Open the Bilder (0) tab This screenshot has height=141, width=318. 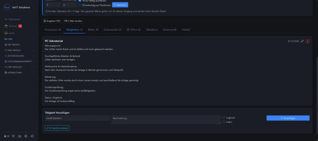[x=93, y=30]
